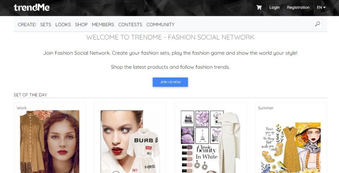Open the CONTESTS menu item
The height and width of the screenshot is (173, 339).
[x=130, y=24]
